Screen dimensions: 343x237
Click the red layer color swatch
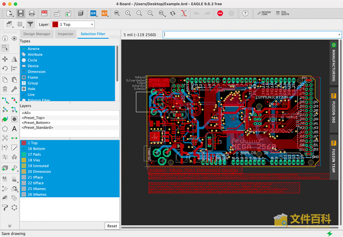click(55, 25)
